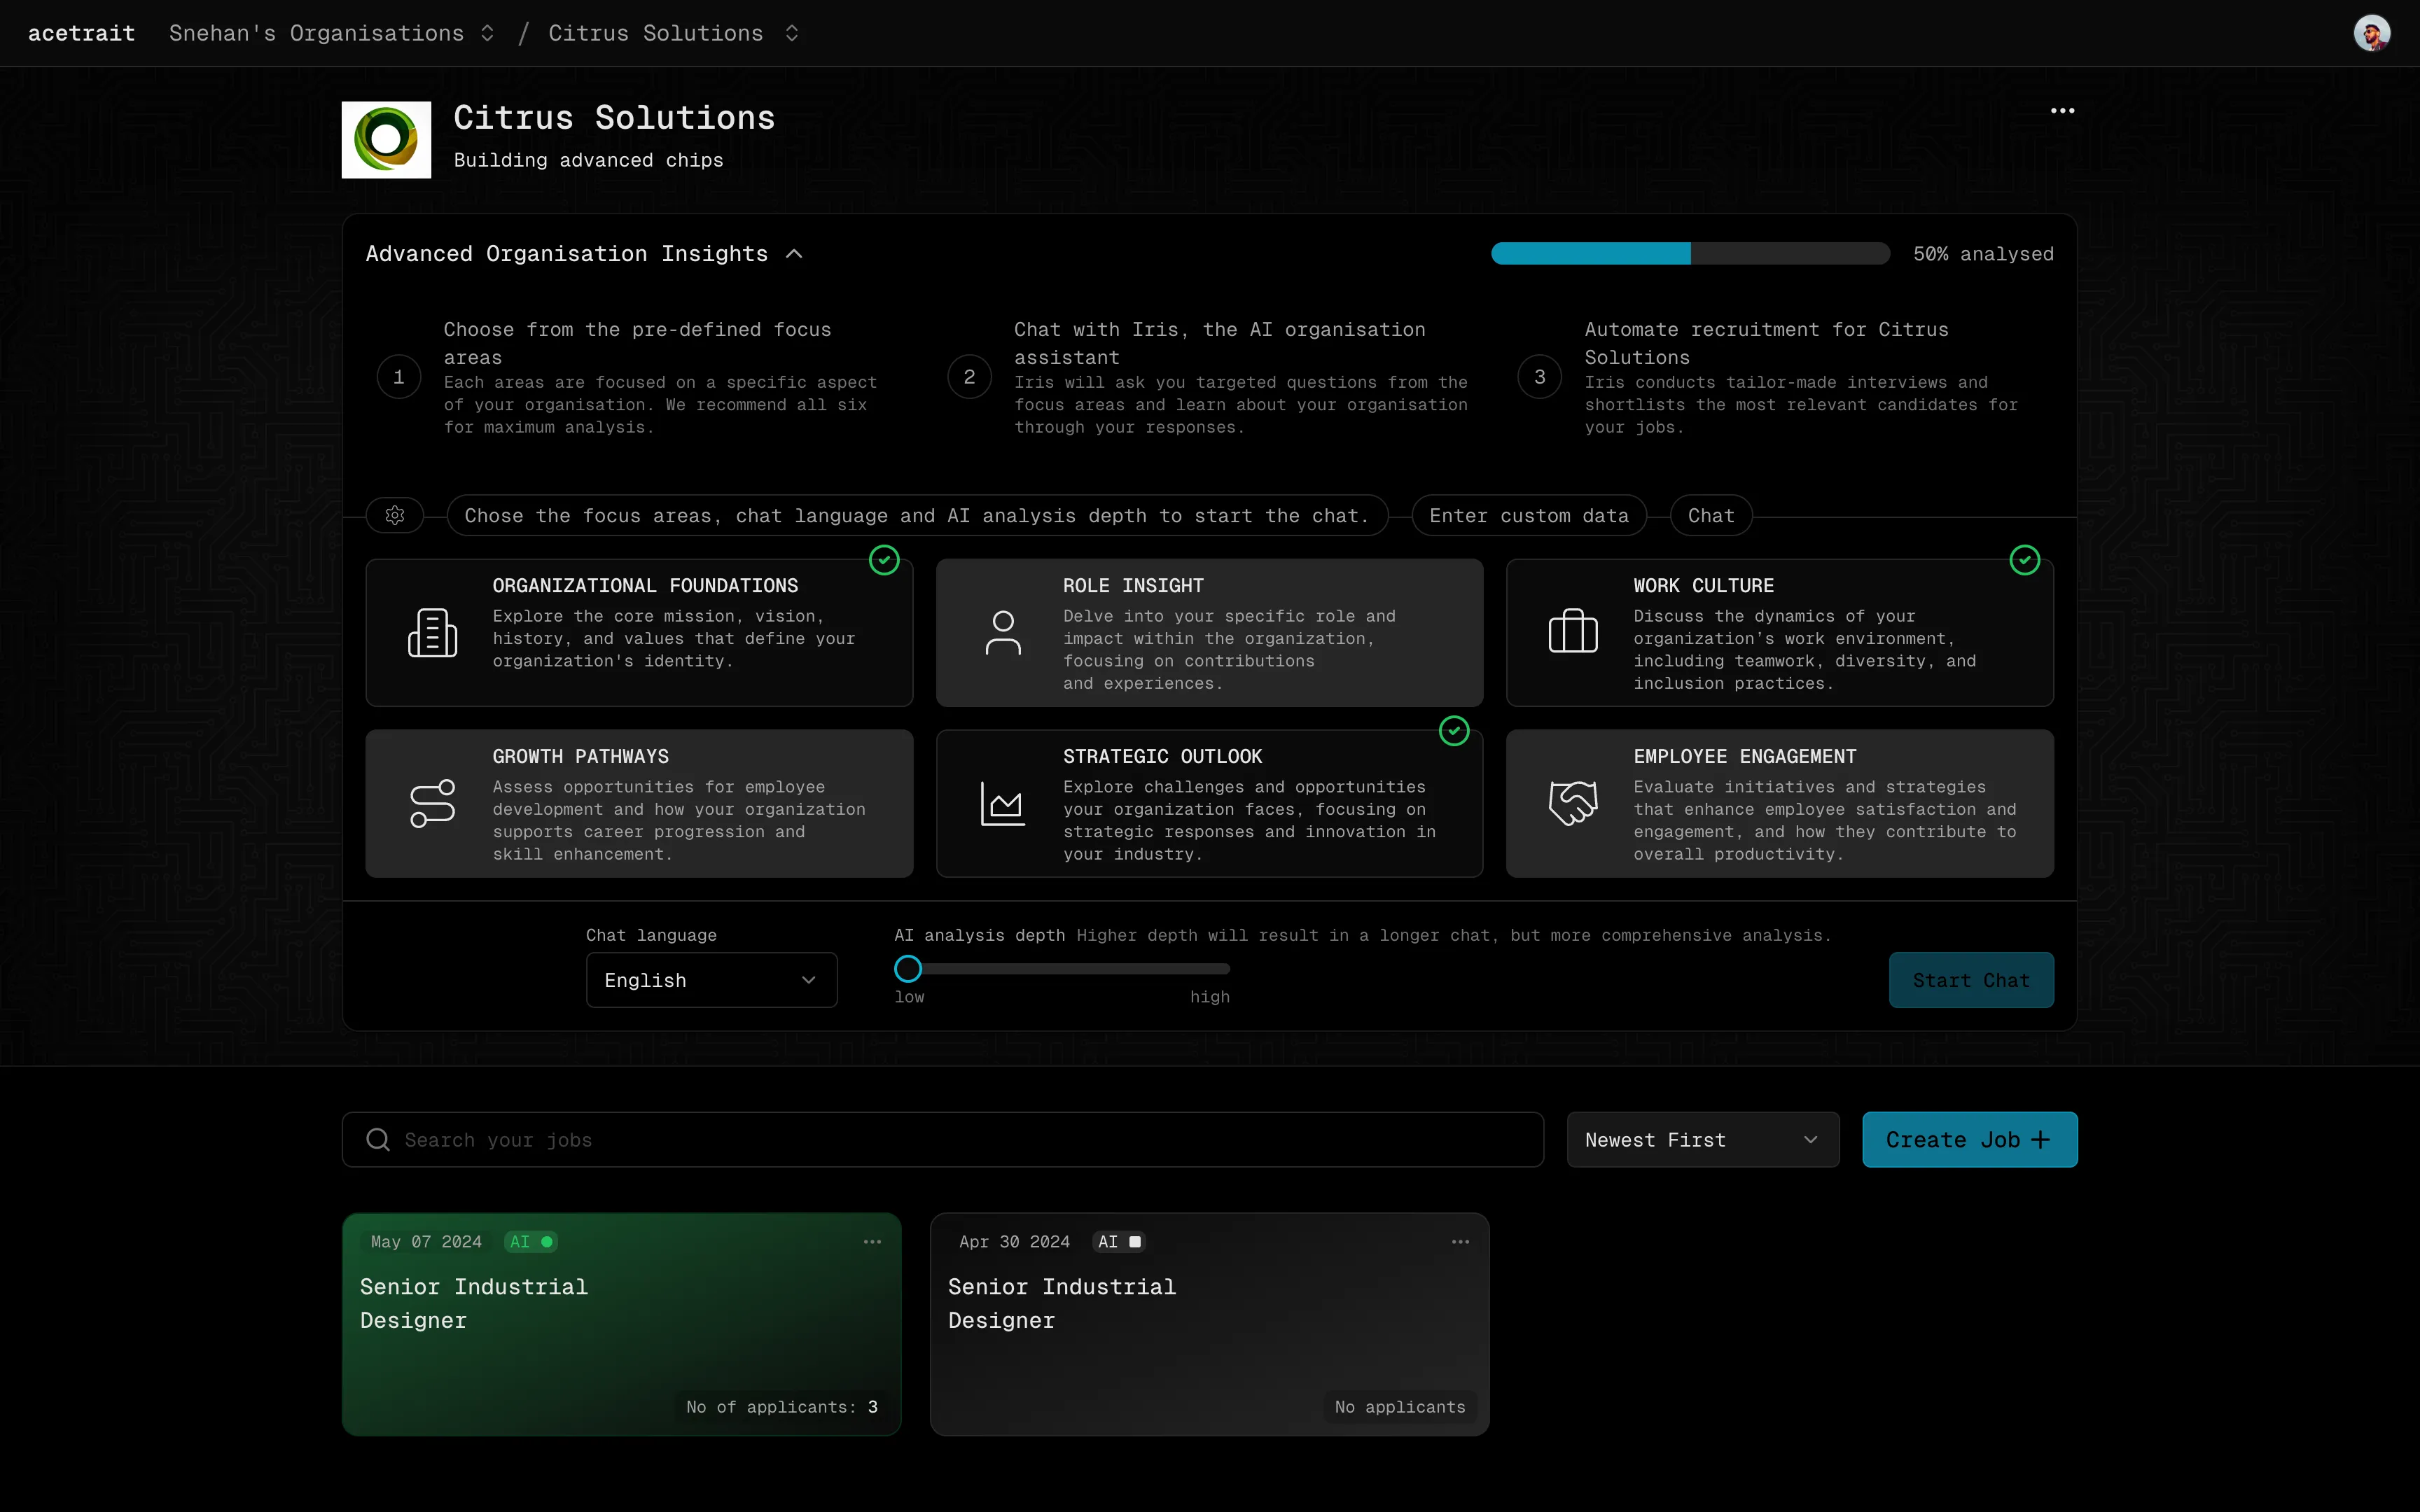2420x1512 pixels.
Task: Toggle the Organizational Foundations checkmark on
Action: [882, 561]
